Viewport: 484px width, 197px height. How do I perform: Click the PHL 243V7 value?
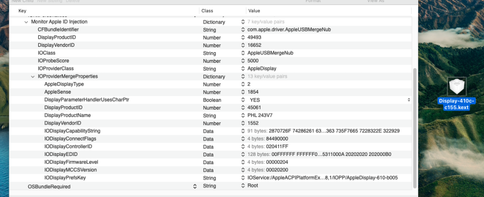tap(260, 115)
